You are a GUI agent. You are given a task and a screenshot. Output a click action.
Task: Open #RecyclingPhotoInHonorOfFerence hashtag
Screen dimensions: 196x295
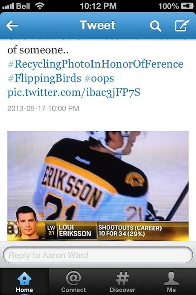(96, 64)
